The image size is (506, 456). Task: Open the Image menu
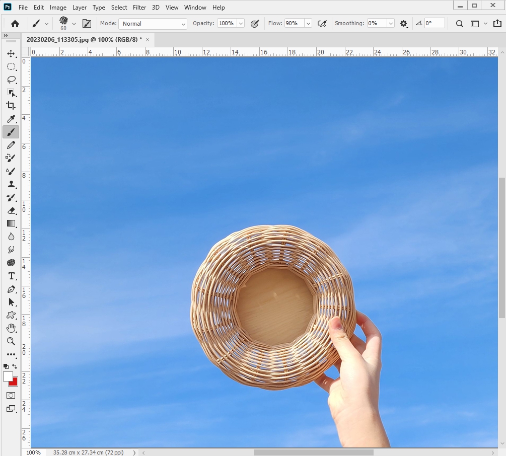pos(58,8)
